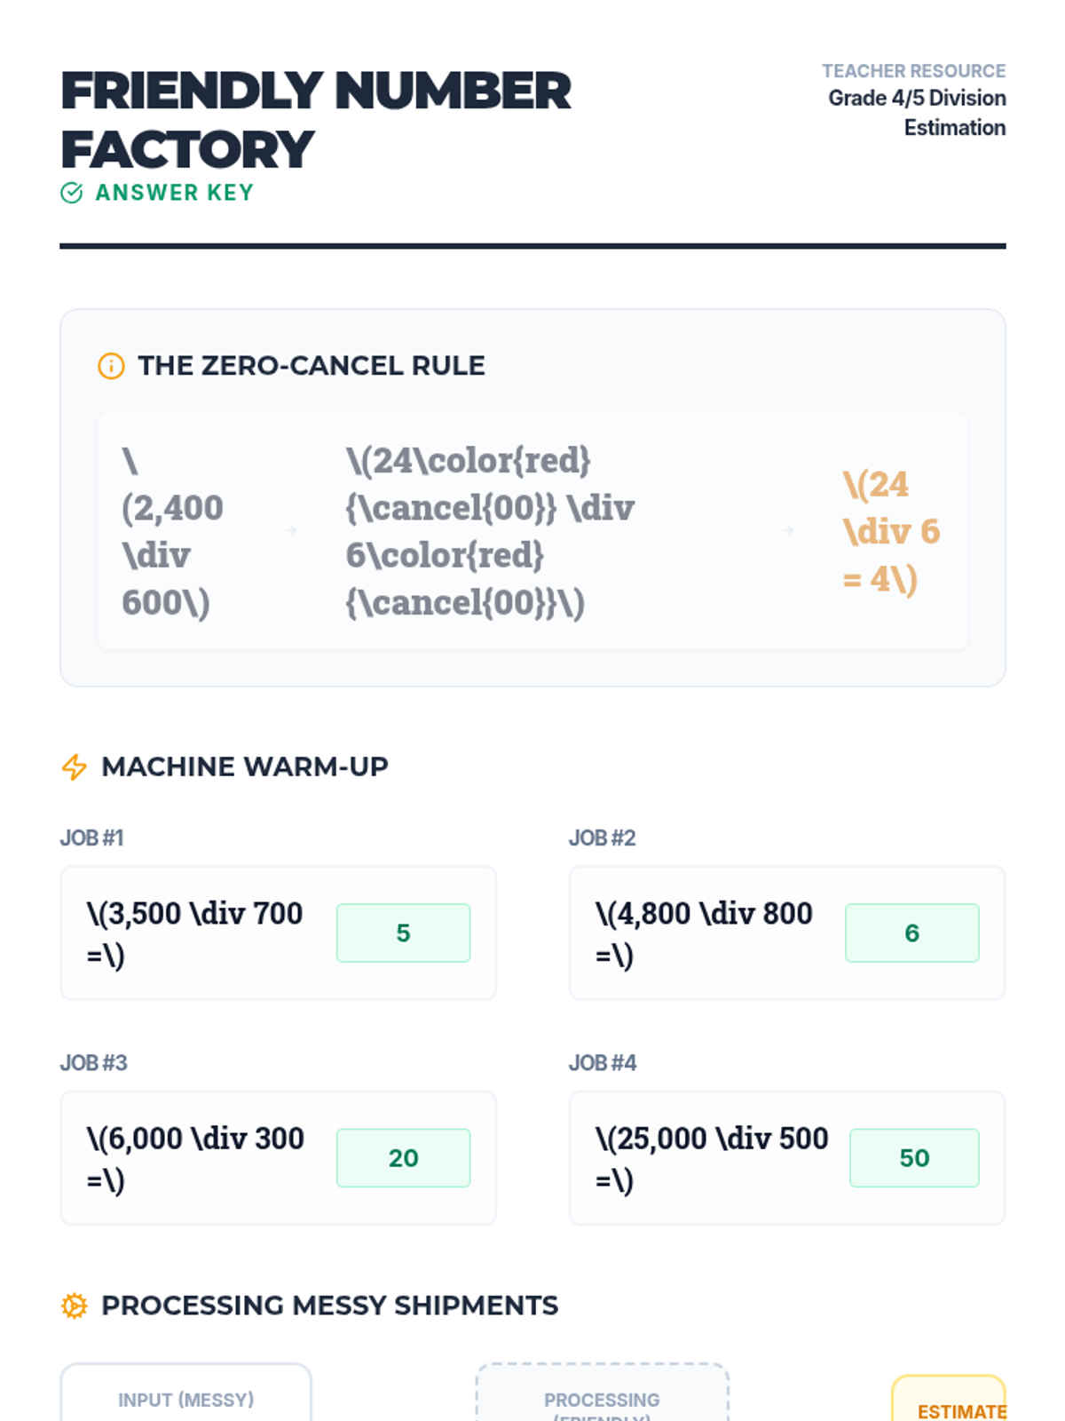Click the yellow Estimate box

[950, 1401]
